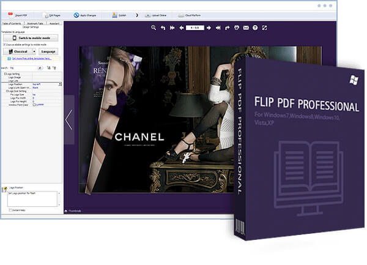Select the Logo Image setting row

coord(31,77)
